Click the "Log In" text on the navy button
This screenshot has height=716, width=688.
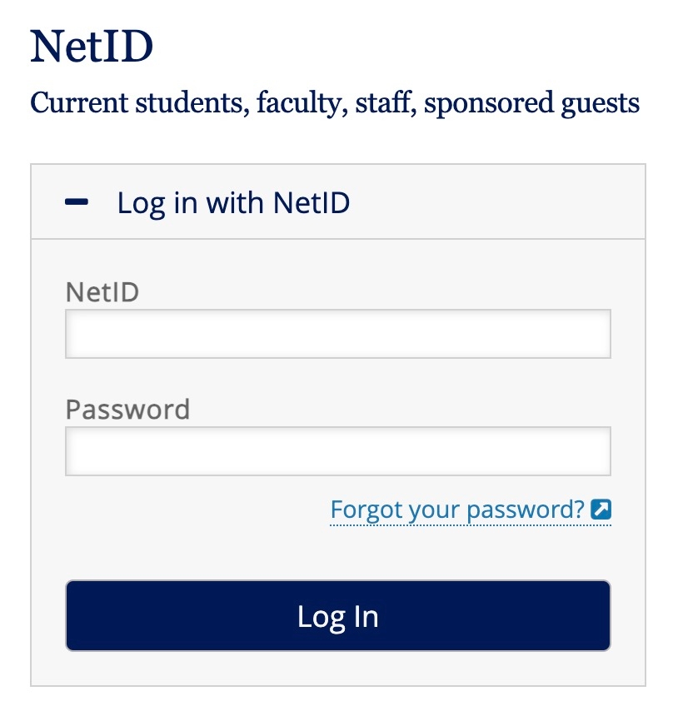tap(337, 616)
